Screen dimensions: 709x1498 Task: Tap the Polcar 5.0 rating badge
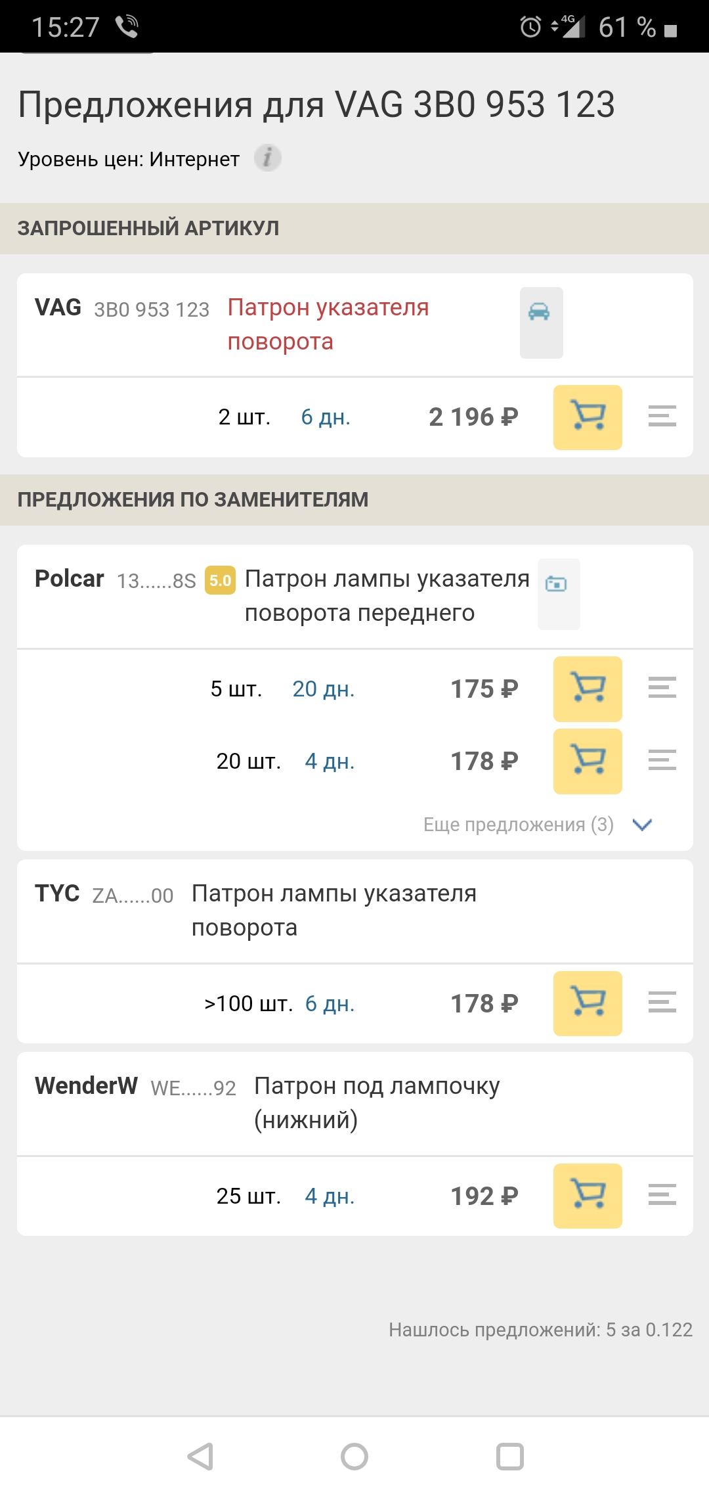tap(220, 580)
